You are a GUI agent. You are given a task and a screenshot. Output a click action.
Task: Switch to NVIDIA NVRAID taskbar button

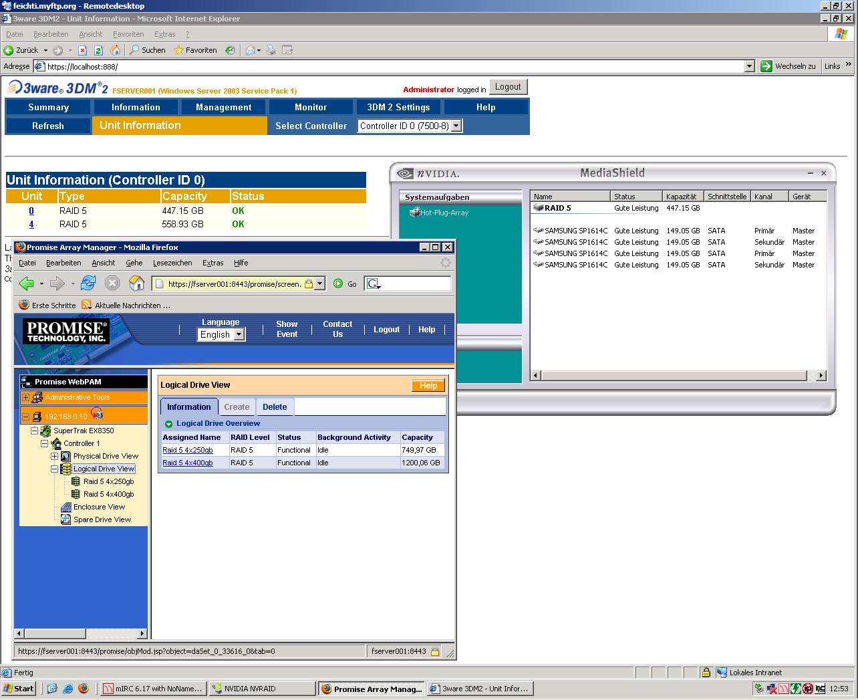pyautogui.click(x=261, y=689)
